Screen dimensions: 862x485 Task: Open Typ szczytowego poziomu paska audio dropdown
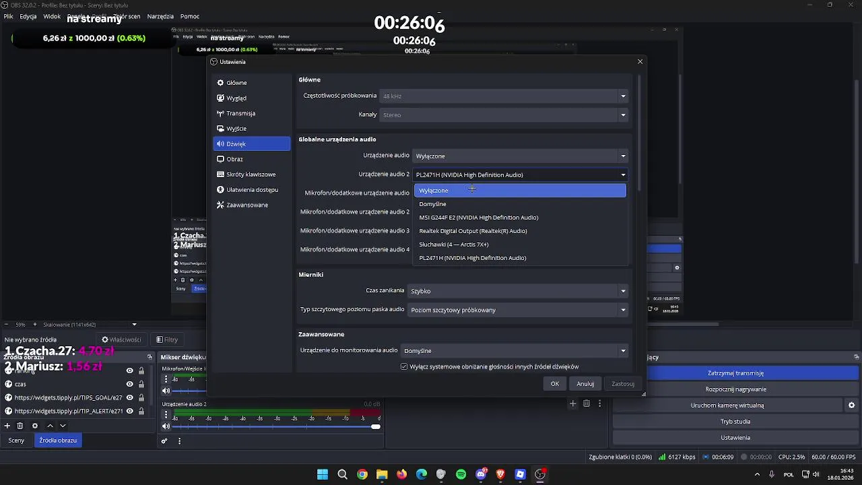tap(517, 310)
